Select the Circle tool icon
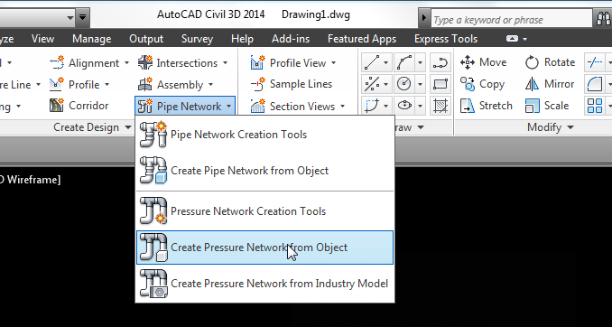This screenshot has height=327, width=612. click(x=404, y=84)
